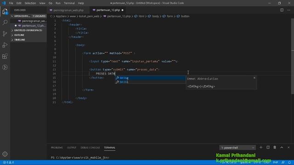Open the Edit menu
The width and height of the screenshot is (294, 165).
(x=19, y=3)
